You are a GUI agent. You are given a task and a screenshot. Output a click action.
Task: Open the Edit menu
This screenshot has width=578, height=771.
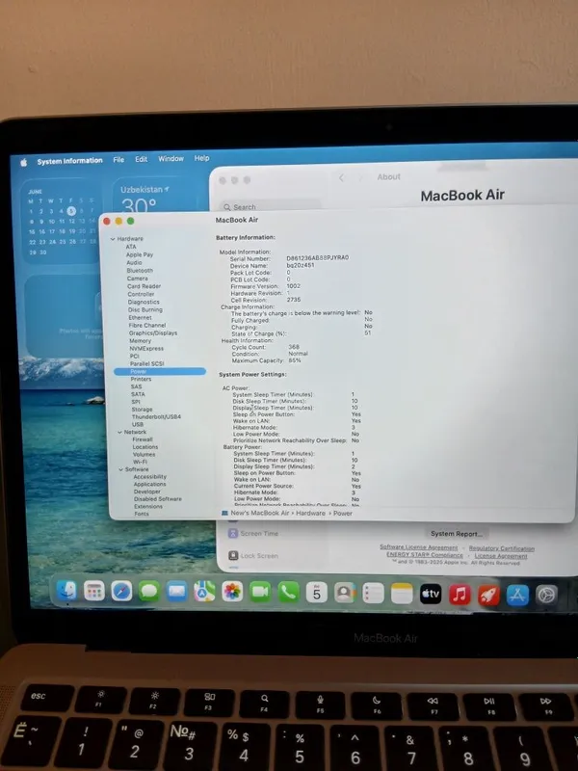click(x=141, y=159)
